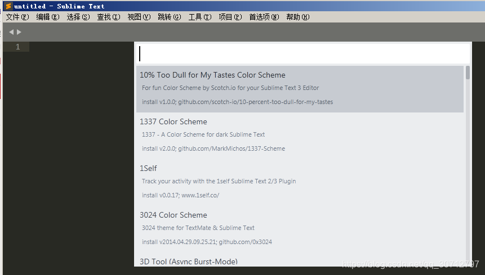Open the 视图(V) menu
Viewport: 485px width, 275px height.
point(139,17)
